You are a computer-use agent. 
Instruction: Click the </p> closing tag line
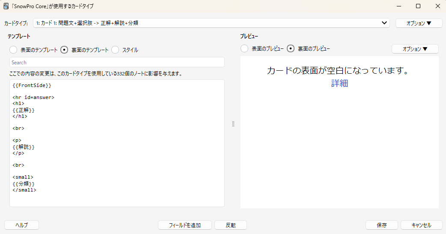[x=18, y=153]
